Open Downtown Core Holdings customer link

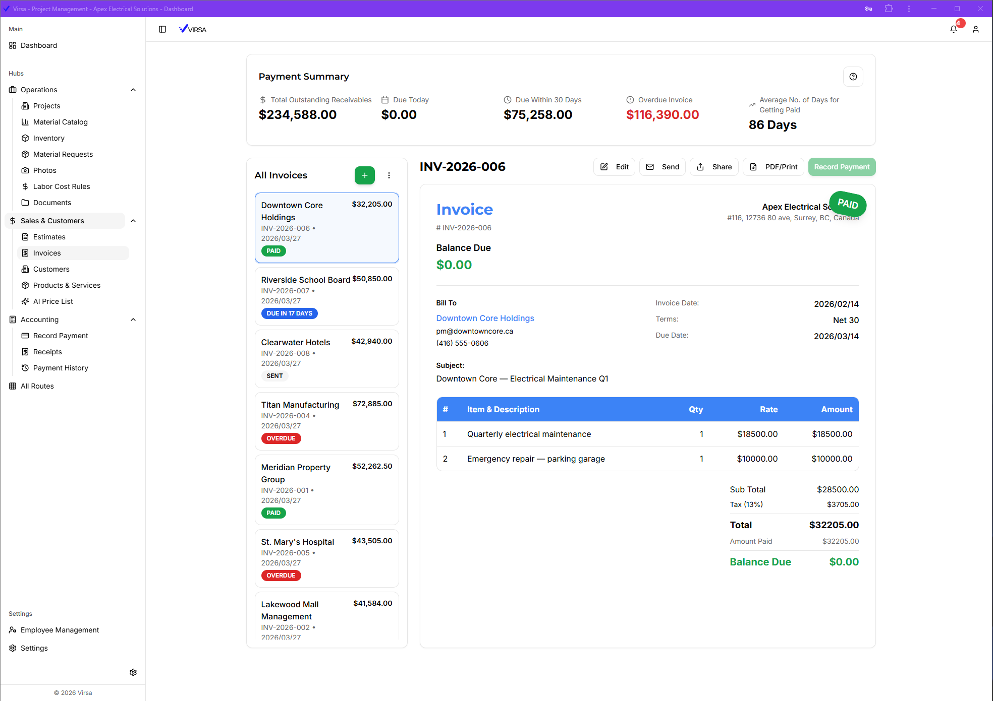(x=485, y=318)
